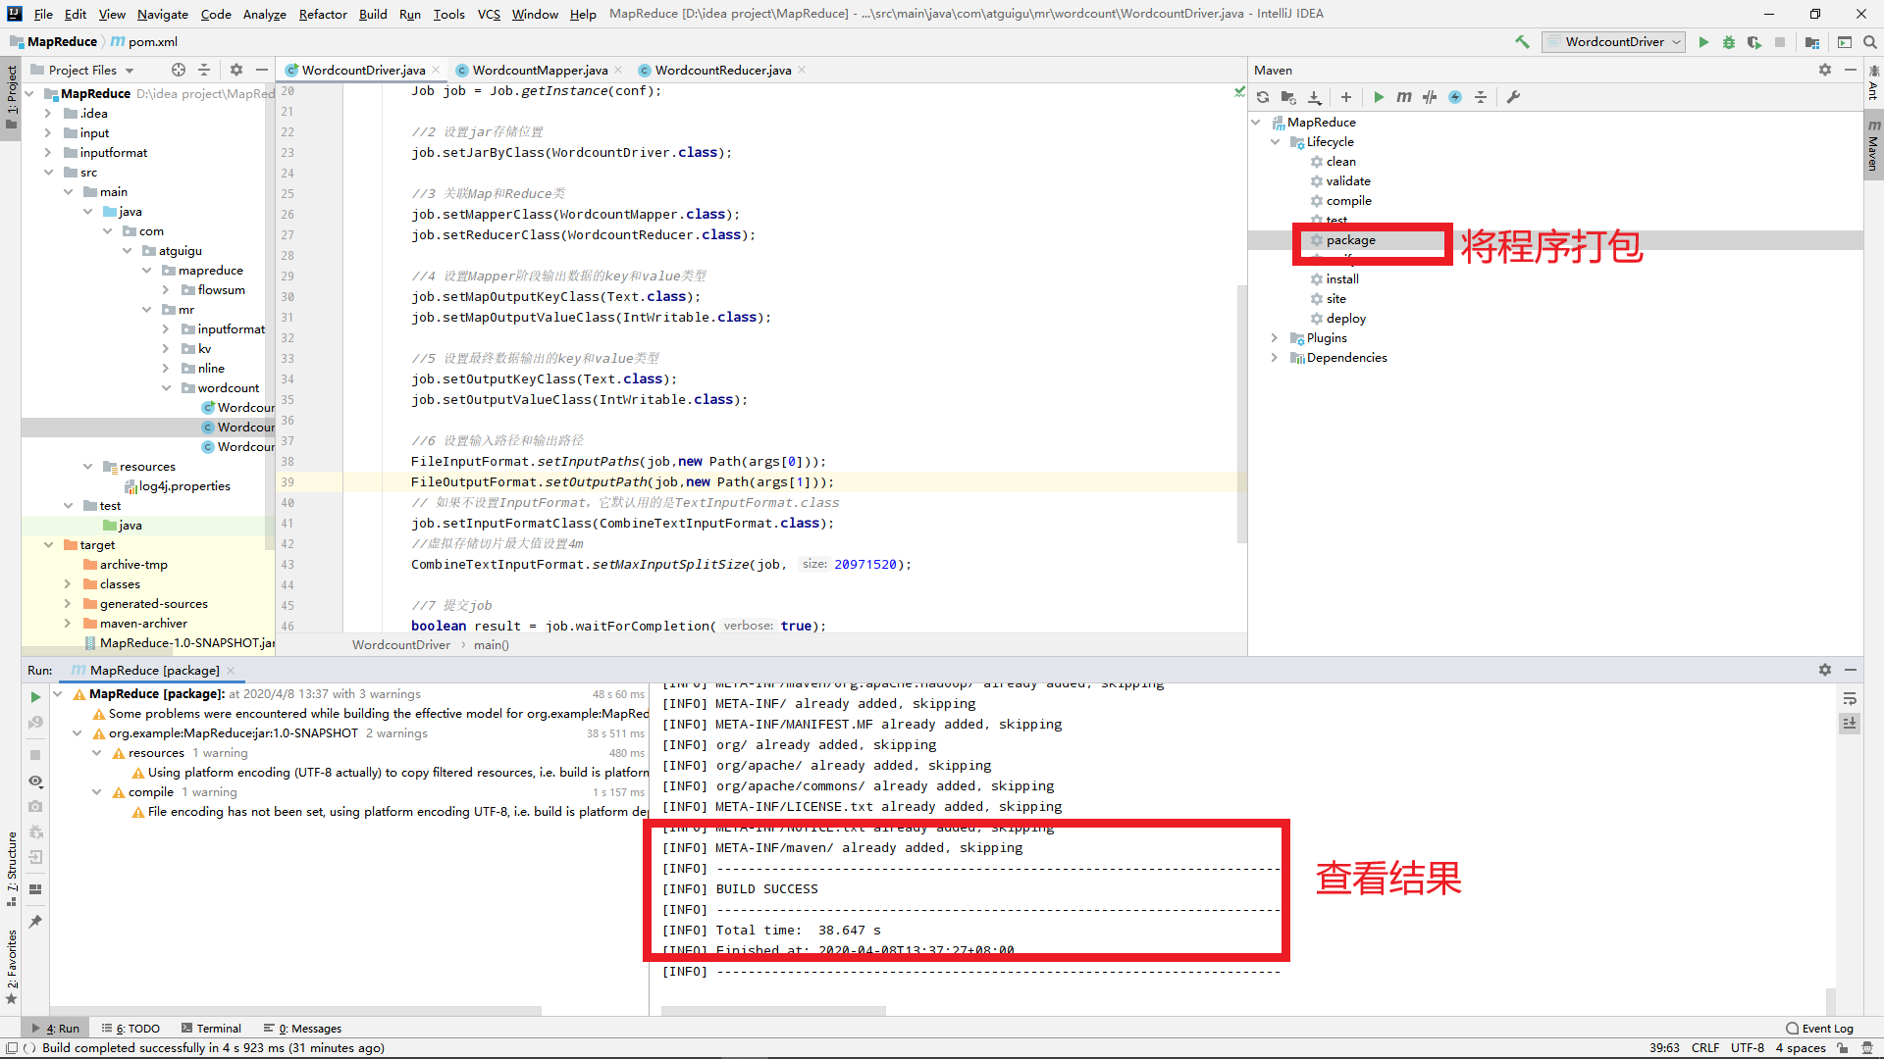The height and width of the screenshot is (1059, 1884).
Task: Click the Debug WordcountDriver bug icon
Action: [1729, 42]
